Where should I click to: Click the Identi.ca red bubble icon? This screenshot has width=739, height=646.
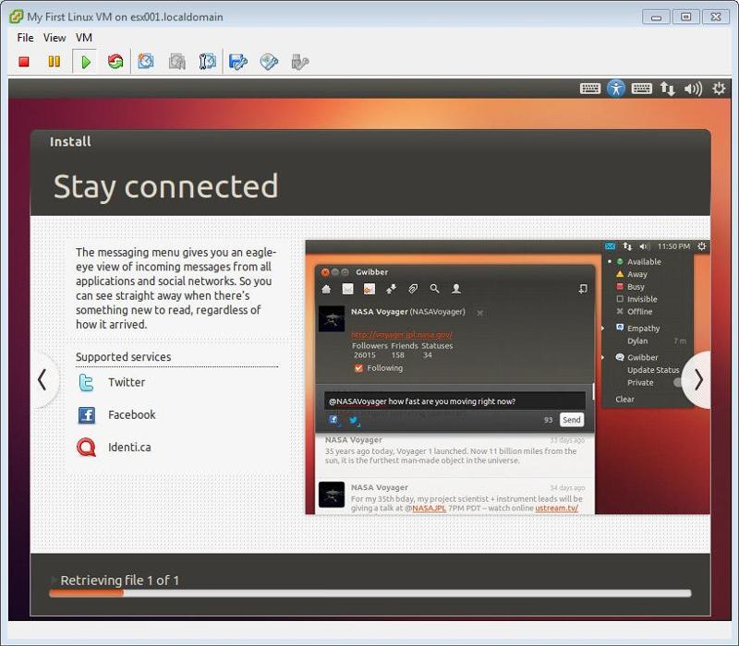click(x=86, y=448)
